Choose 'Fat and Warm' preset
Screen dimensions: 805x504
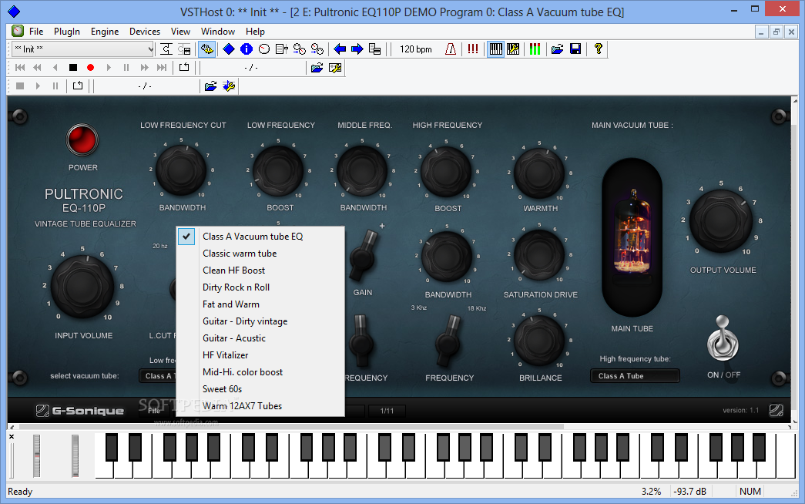260,304
